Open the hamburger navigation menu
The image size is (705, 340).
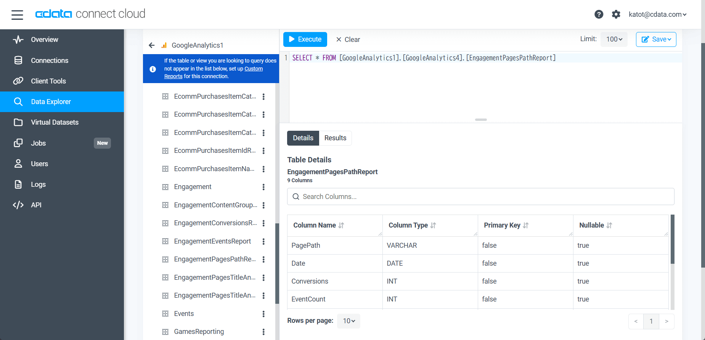click(x=17, y=15)
